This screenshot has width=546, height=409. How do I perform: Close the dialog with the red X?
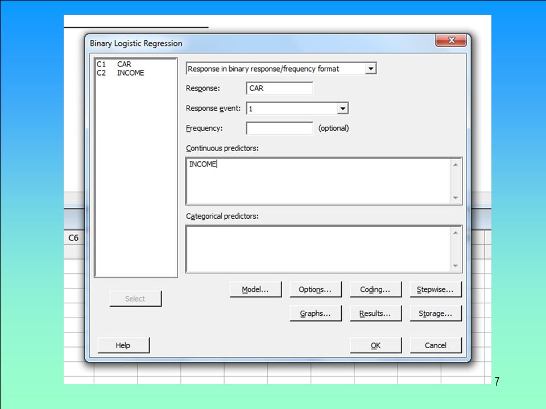pyautogui.click(x=451, y=40)
